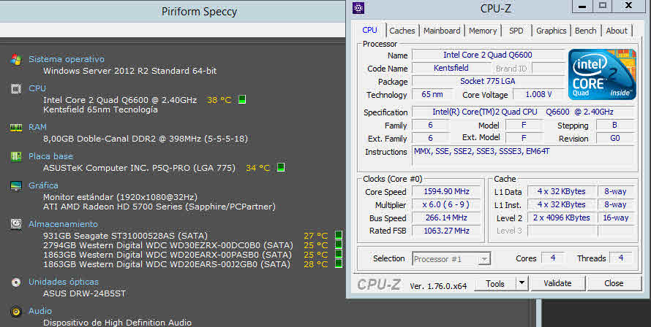Click the processor Name field Intel Core 2 Quad Q6600

(x=488, y=55)
